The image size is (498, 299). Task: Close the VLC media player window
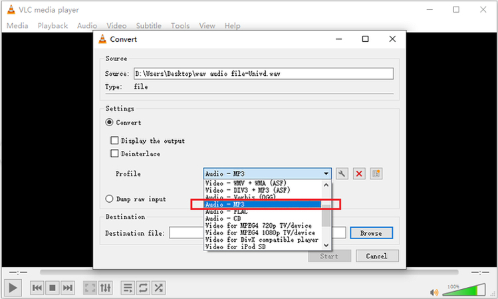[x=483, y=10]
